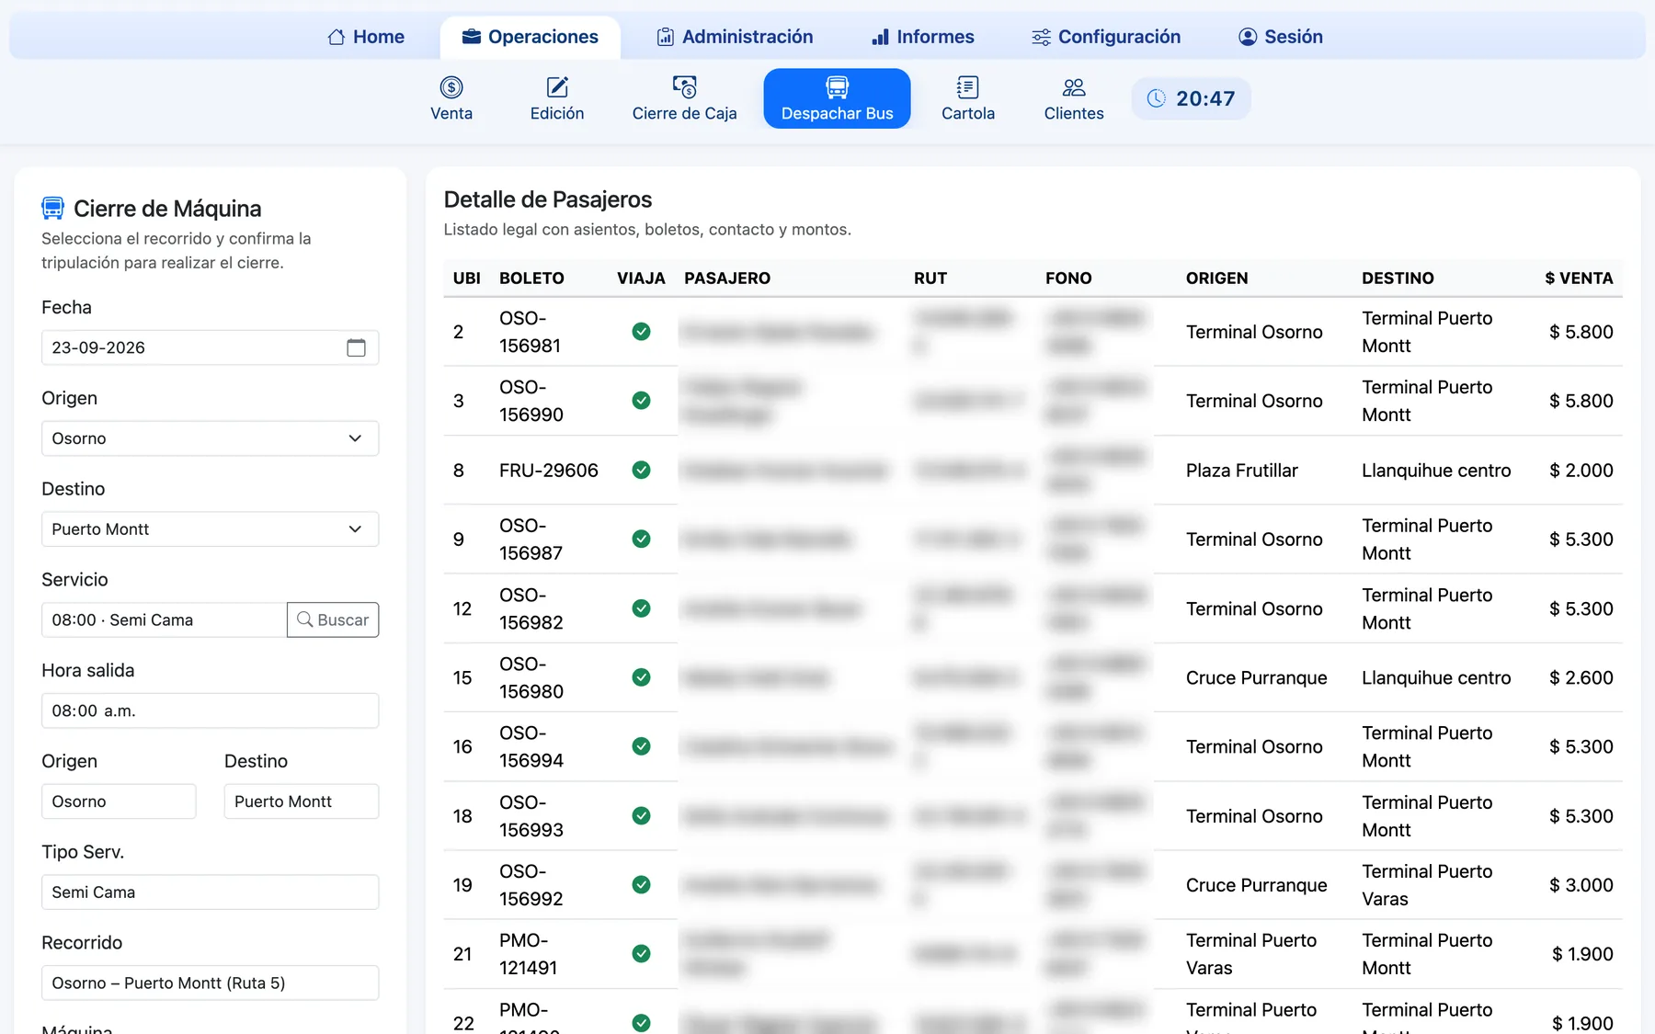1655x1034 pixels.
Task: Open the Informes tab
Action: point(923,37)
